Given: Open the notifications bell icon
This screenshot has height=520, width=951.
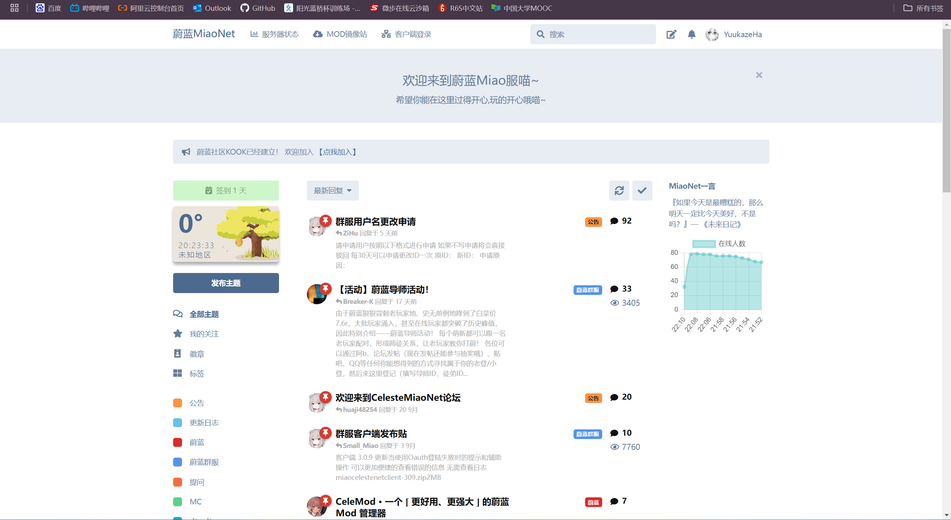Looking at the screenshot, I should [691, 35].
